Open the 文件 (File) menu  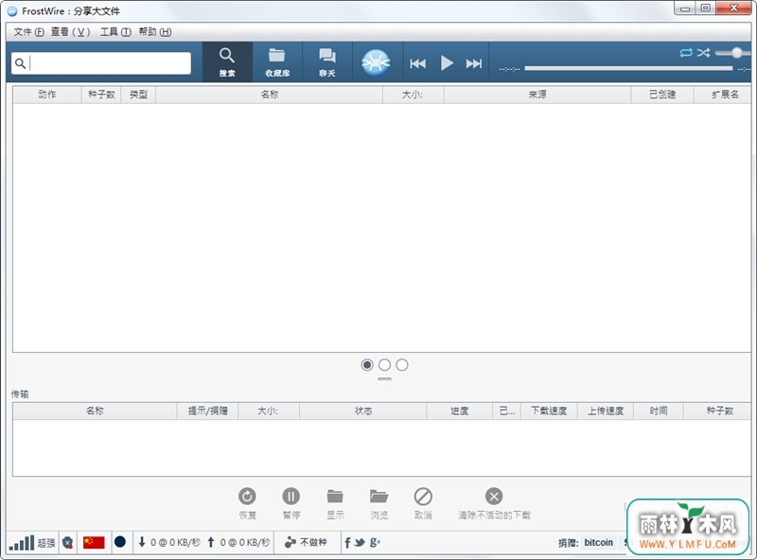pyautogui.click(x=29, y=32)
